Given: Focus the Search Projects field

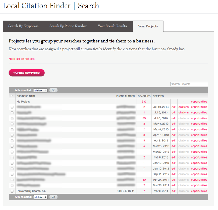Looking at the screenshot, I should (189, 84).
